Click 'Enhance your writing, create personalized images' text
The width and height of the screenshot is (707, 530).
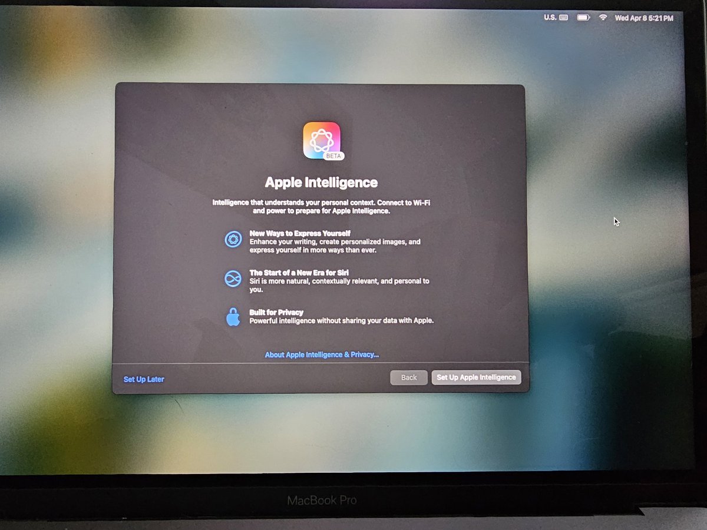[335, 246]
